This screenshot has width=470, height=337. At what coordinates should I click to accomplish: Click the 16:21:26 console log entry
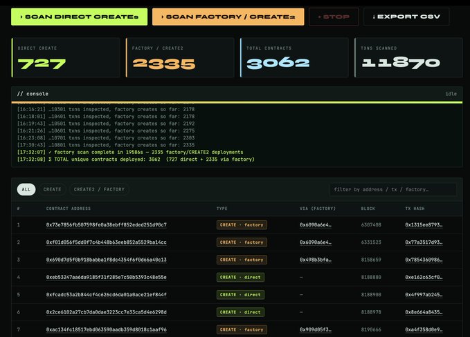106,131
